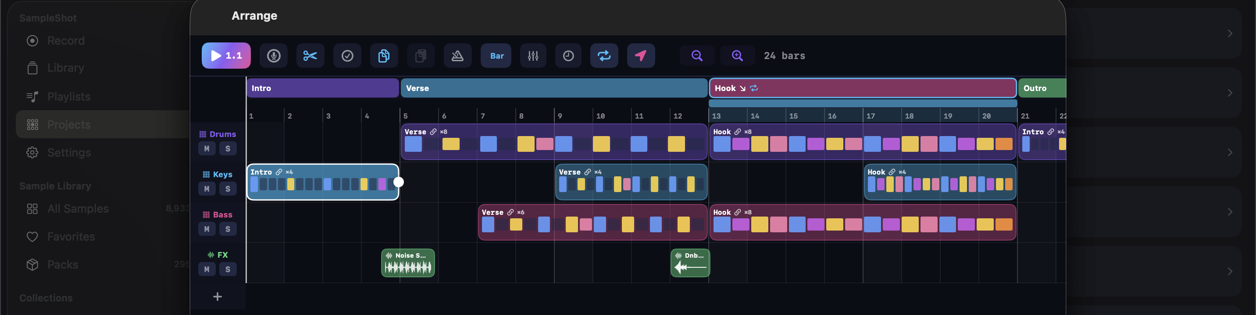Viewport: 1256px width, 315px height.
Task: Start playback from position 1.1
Action: coord(226,56)
